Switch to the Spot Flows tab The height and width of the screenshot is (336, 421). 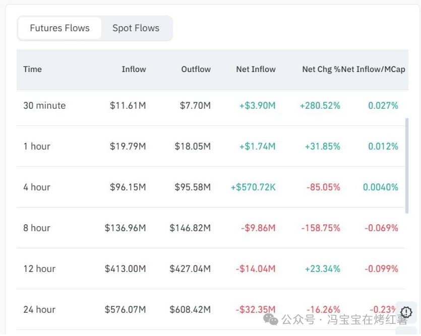click(x=136, y=28)
